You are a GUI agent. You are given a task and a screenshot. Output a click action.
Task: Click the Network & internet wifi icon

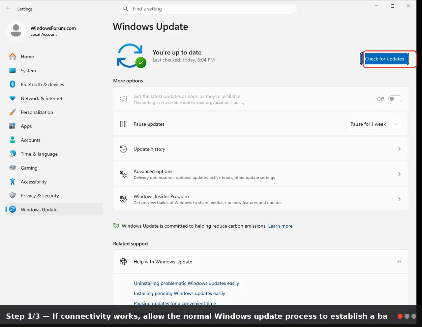coord(13,98)
